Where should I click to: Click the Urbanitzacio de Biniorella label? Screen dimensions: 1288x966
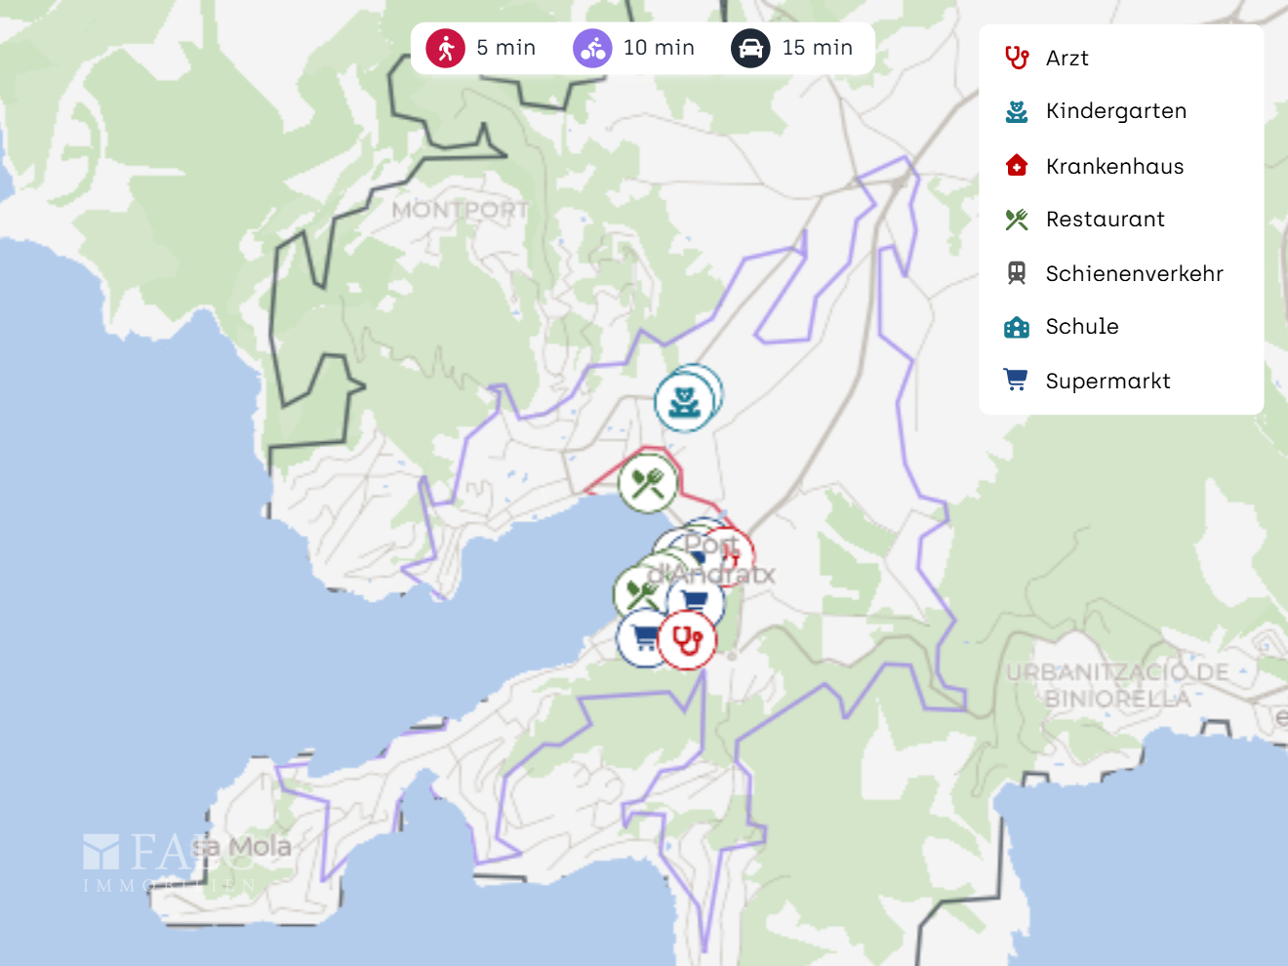click(x=1118, y=685)
